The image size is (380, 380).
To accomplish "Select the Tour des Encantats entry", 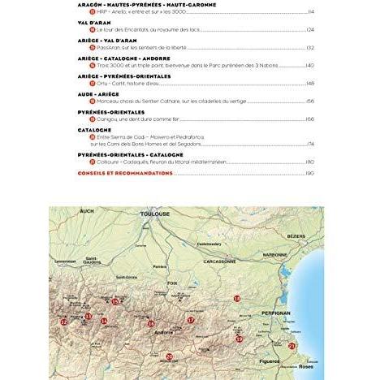I will pyautogui.click(x=201, y=30).
